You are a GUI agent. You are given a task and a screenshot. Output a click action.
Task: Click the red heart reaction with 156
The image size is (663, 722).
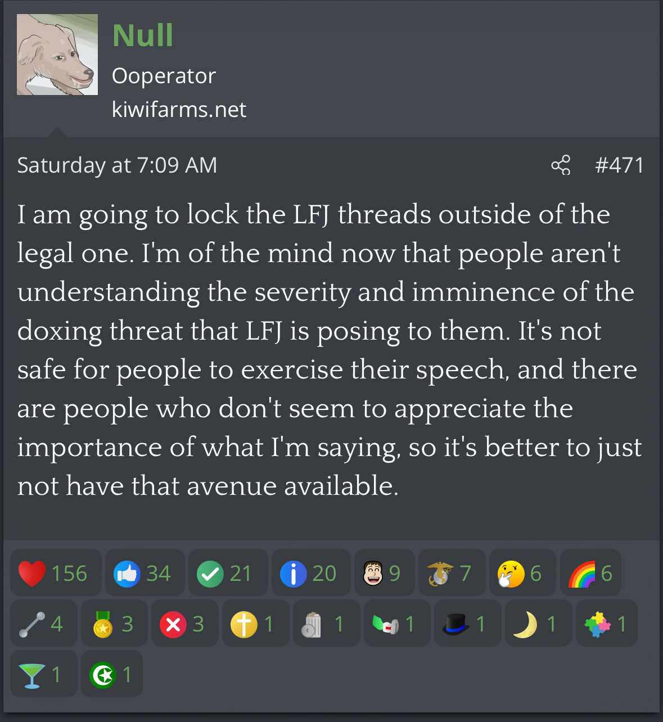coord(56,573)
